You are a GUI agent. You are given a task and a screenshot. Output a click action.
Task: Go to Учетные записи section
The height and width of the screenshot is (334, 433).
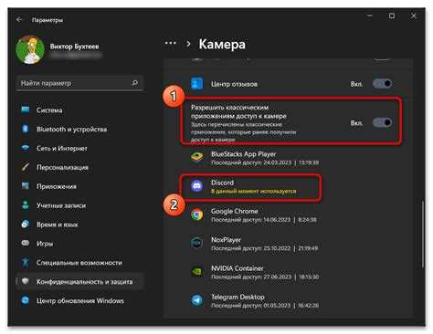coord(61,205)
